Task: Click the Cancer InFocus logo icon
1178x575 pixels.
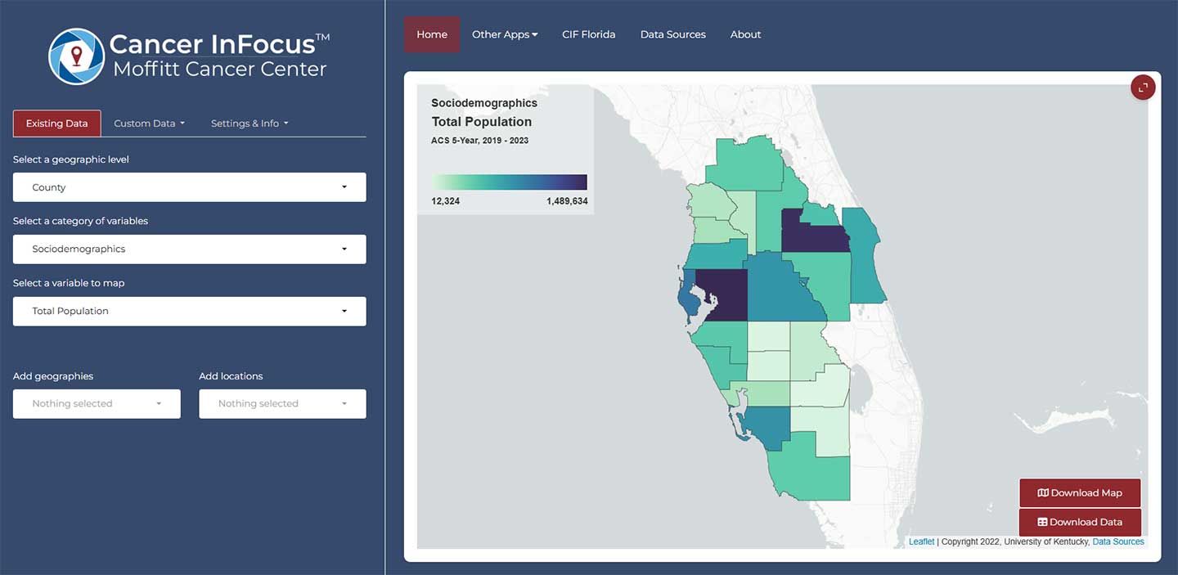Action: tap(76, 56)
